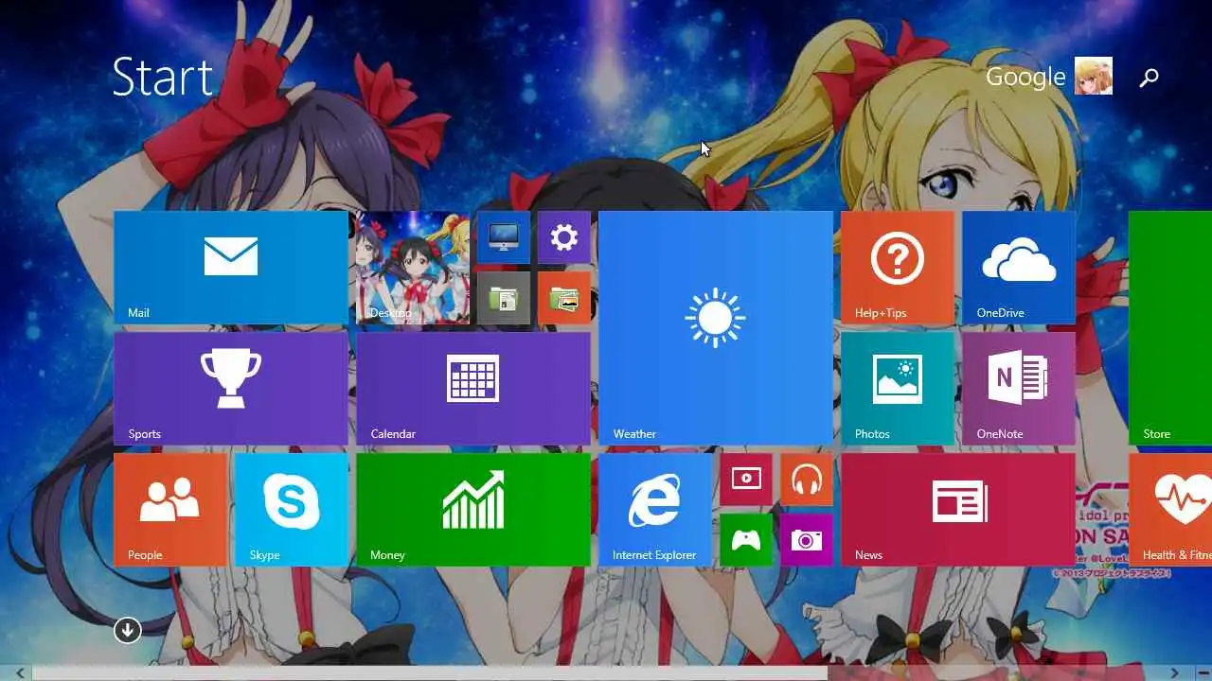Open the Games controller tile
The width and height of the screenshot is (1212, 681).
click(745, 540)
